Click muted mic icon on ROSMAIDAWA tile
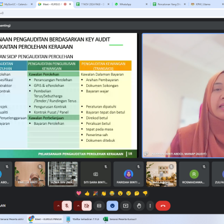 tap(204, 166)
